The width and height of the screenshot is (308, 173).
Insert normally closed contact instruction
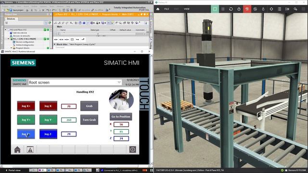(x=61, y=39)
